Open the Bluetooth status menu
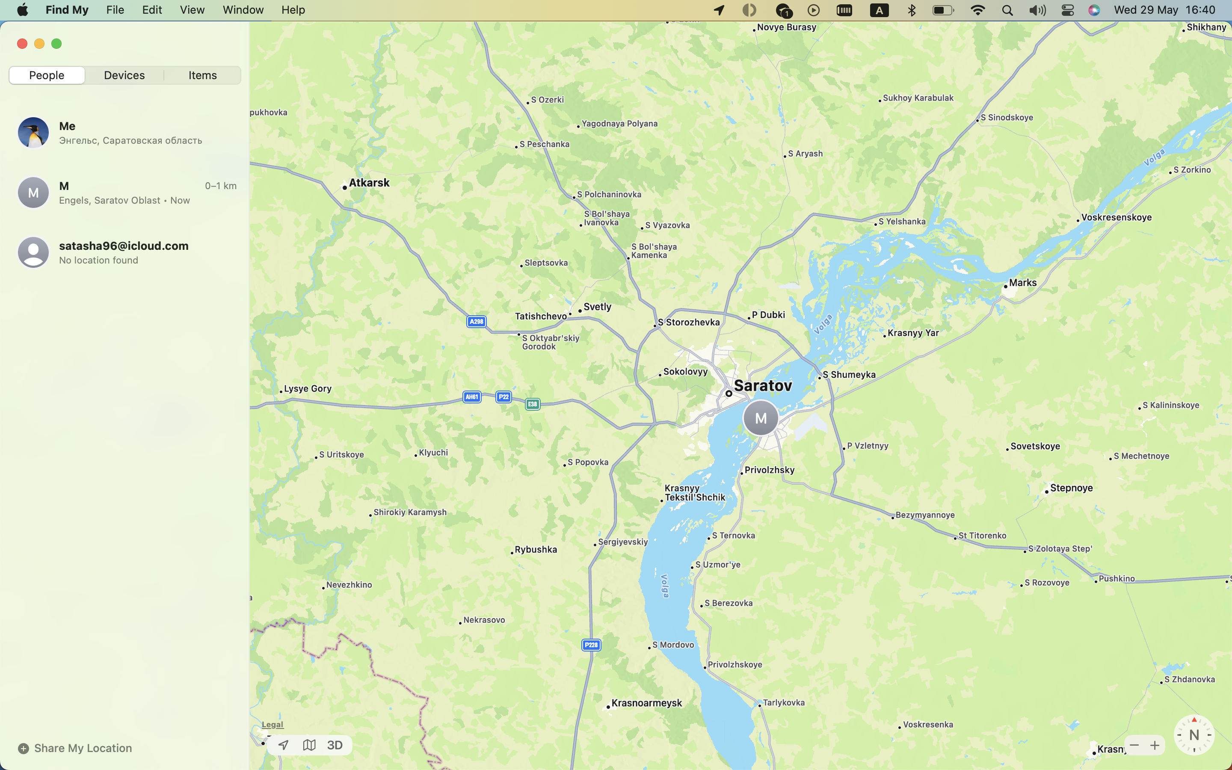 911,10
